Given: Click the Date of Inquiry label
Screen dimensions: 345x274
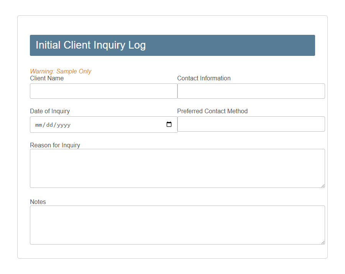Looking at the screenshot, I should 50,111.
